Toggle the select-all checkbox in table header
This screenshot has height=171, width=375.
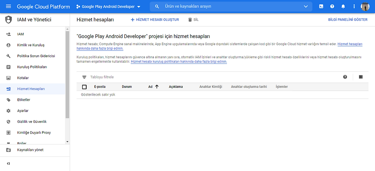(84, 87)
